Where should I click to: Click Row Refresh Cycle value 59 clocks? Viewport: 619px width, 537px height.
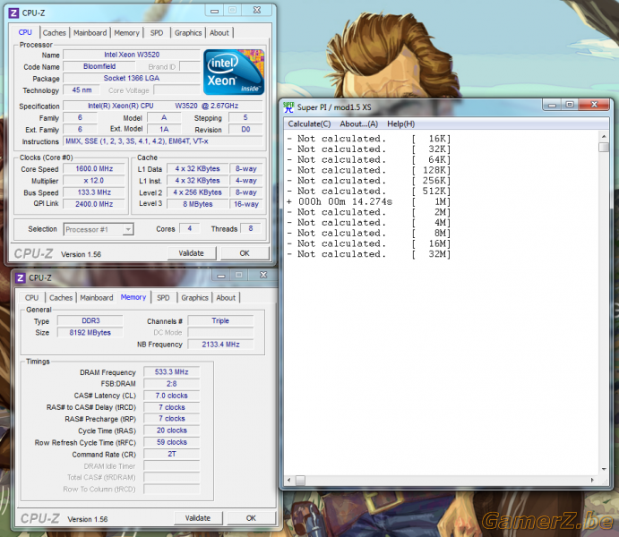pyautogui.click(x=172, y=442)
